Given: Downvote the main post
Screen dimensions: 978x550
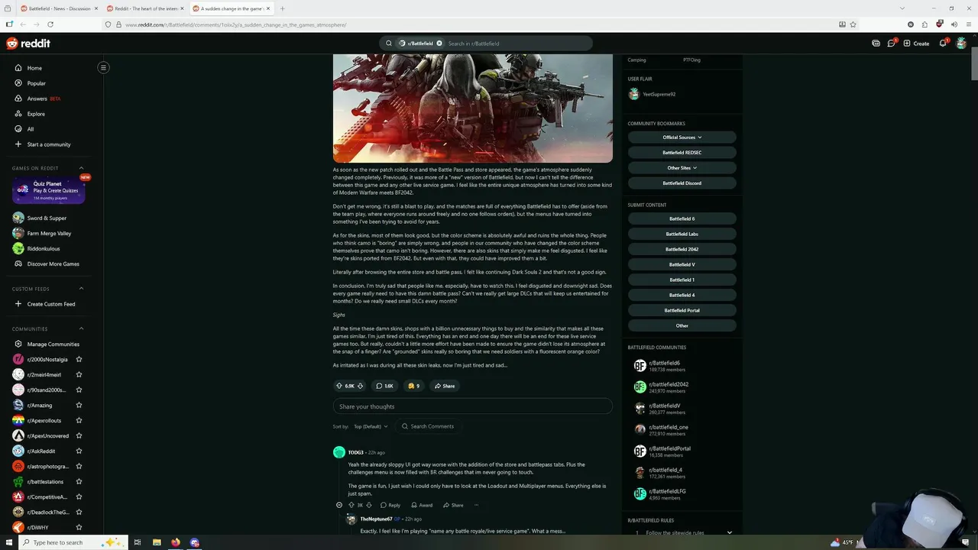Looking at the screenshot, I should pos(360,386).
